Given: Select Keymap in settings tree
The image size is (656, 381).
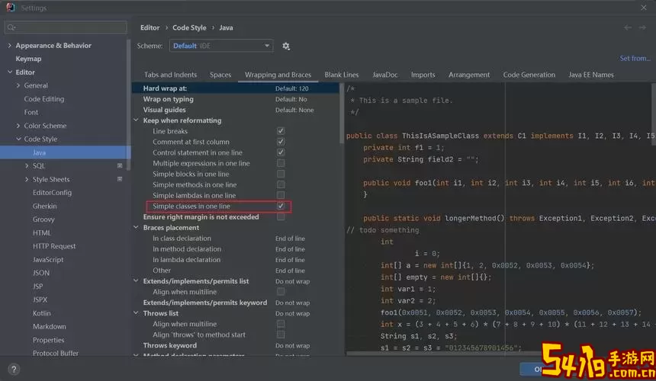Looking at the screenshot, I should (x=28, y=59).
